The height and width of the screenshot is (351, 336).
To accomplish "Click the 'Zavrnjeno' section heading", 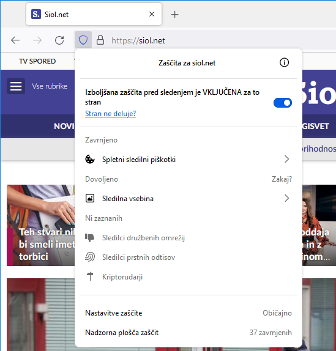I will point(101,140).
